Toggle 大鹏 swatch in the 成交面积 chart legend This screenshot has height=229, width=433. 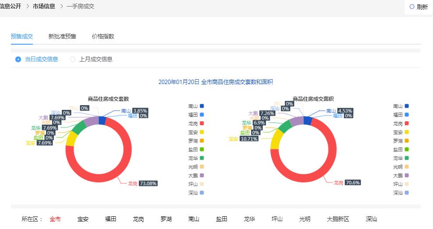pos(407,176)
